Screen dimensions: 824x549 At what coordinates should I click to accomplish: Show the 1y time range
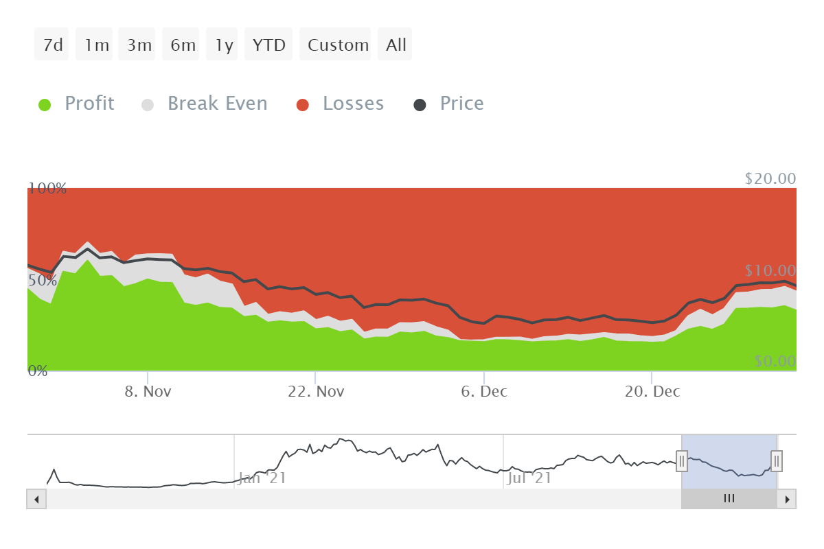click(223, 45)
